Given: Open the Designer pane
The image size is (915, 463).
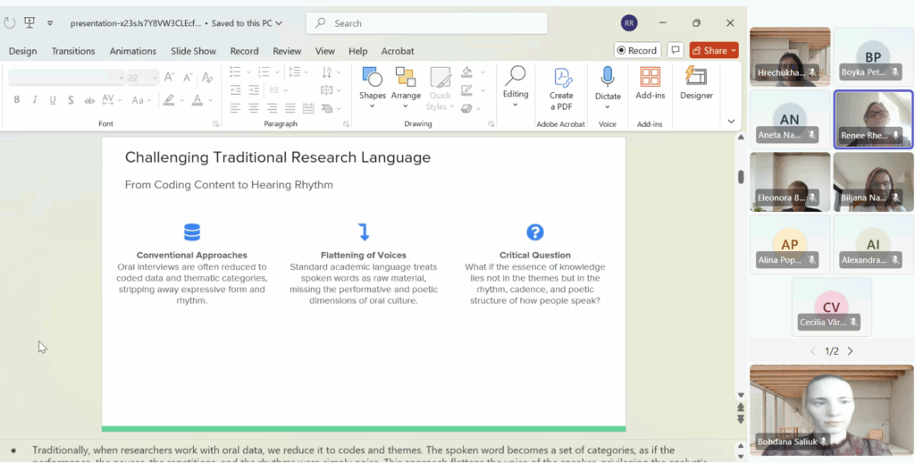Looking at the screenshot, I should [x=696, y=83].
